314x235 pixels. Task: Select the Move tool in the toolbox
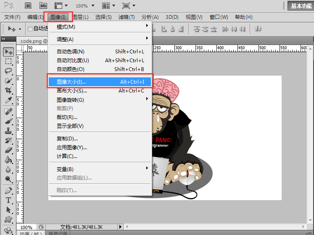[x=8, y=52]
